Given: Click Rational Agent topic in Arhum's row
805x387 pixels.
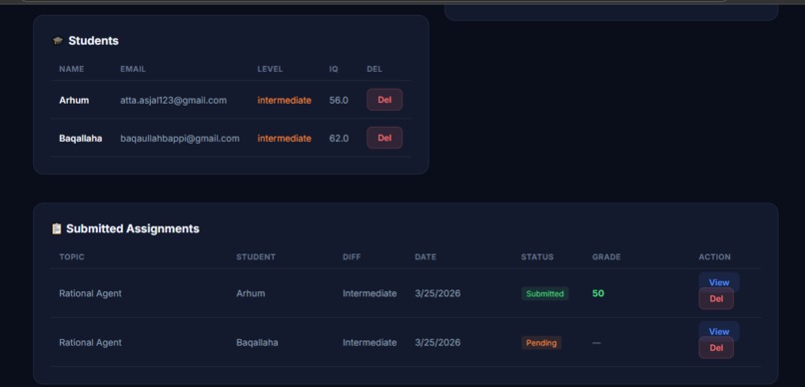Looking at the screenshot, I should tap(90, 293).
